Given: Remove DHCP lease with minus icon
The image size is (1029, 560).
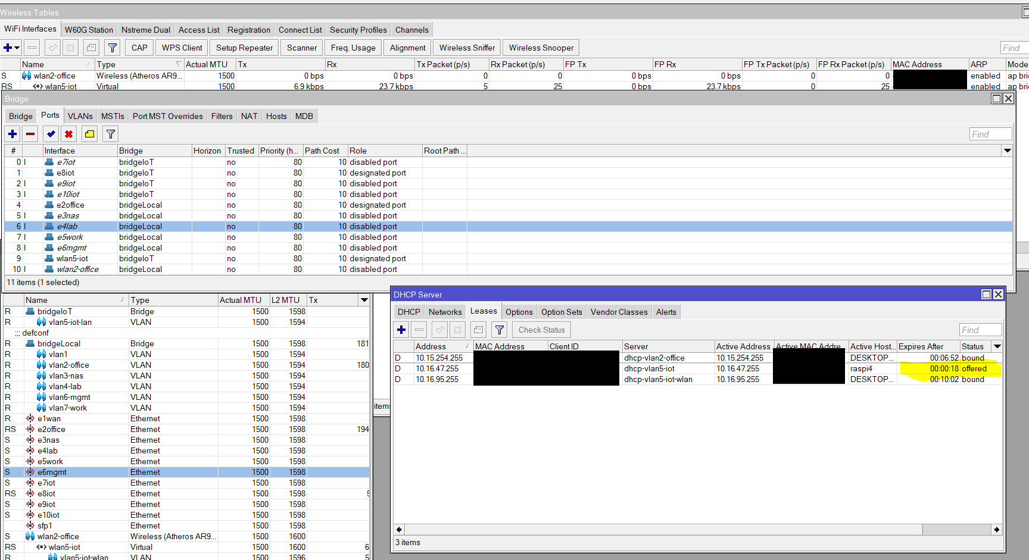Looking at the screenshot, I should pyautogui.click(x=419, y=330).
